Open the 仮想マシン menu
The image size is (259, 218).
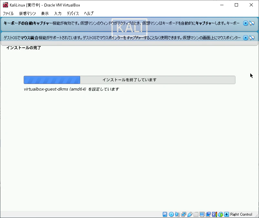click(27, 13)
